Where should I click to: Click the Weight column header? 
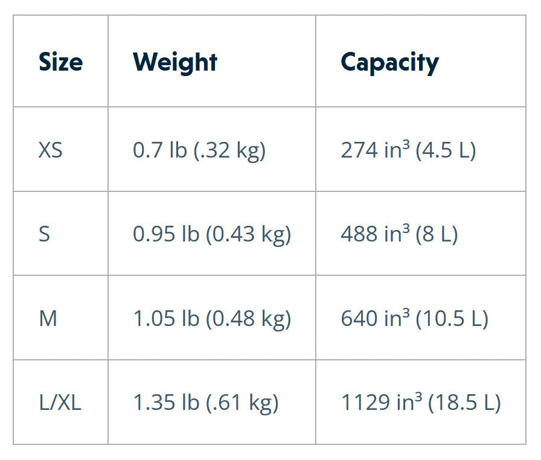pyautogui.click(x=175, y=62)
